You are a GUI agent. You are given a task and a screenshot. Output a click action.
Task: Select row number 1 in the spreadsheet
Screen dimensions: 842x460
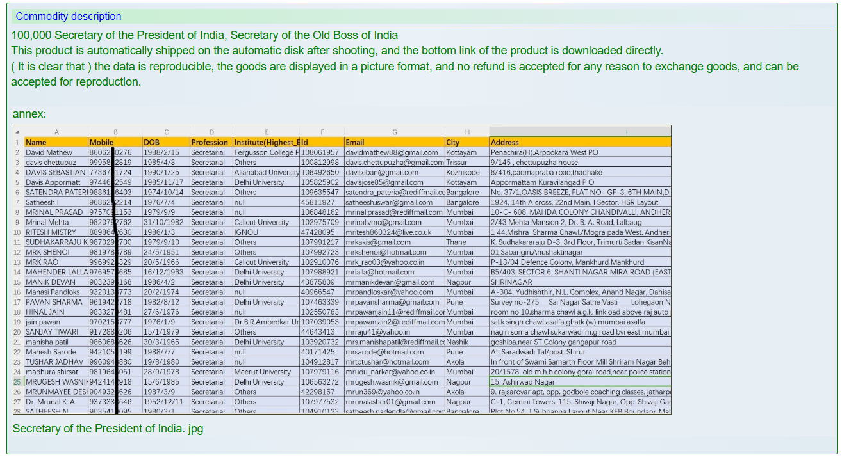pyautogui.click(x=17, y=142)
